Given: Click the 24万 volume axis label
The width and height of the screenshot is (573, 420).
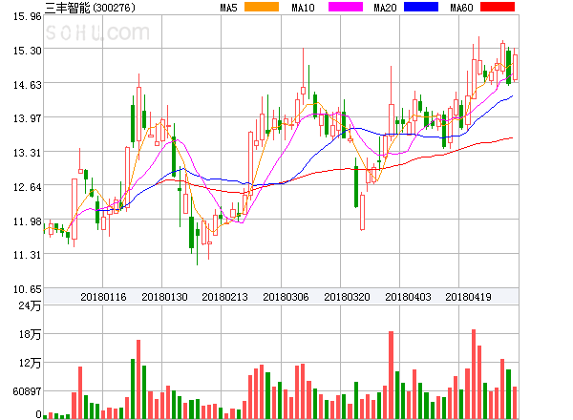Looking at the screenshot, I should click(29, 305).
